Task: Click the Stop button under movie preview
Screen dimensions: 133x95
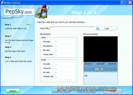Action: tap(102, 70)
